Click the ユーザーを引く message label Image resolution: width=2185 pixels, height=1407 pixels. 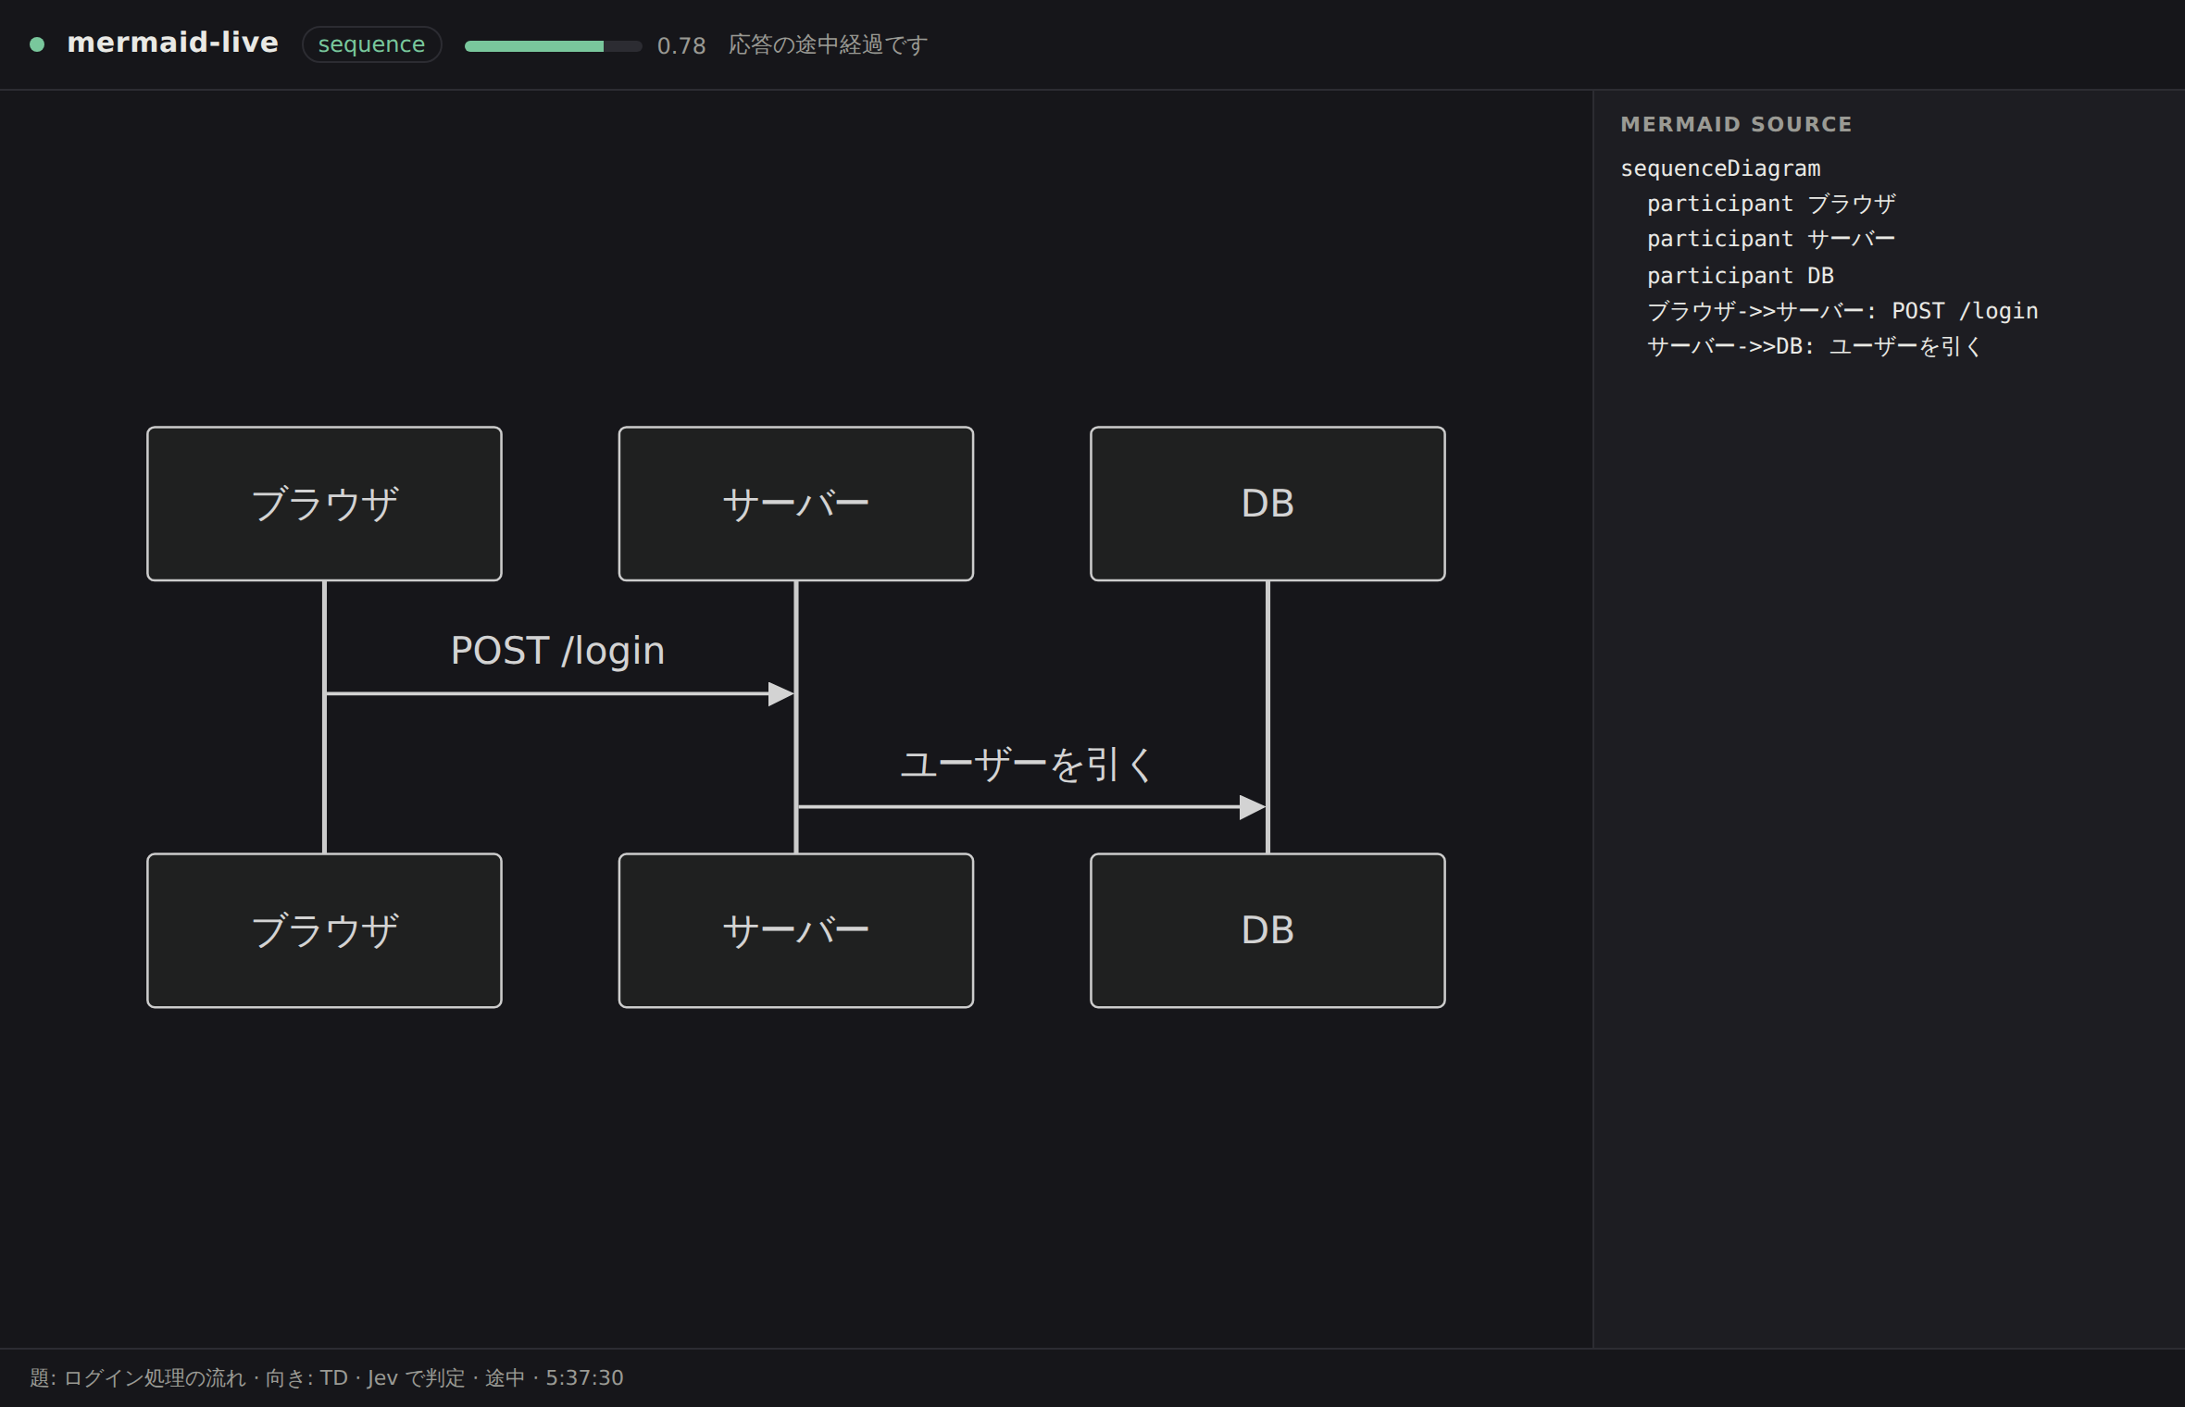[1027, 765]
